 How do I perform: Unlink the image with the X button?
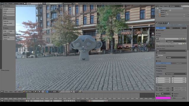pos(185,39)
